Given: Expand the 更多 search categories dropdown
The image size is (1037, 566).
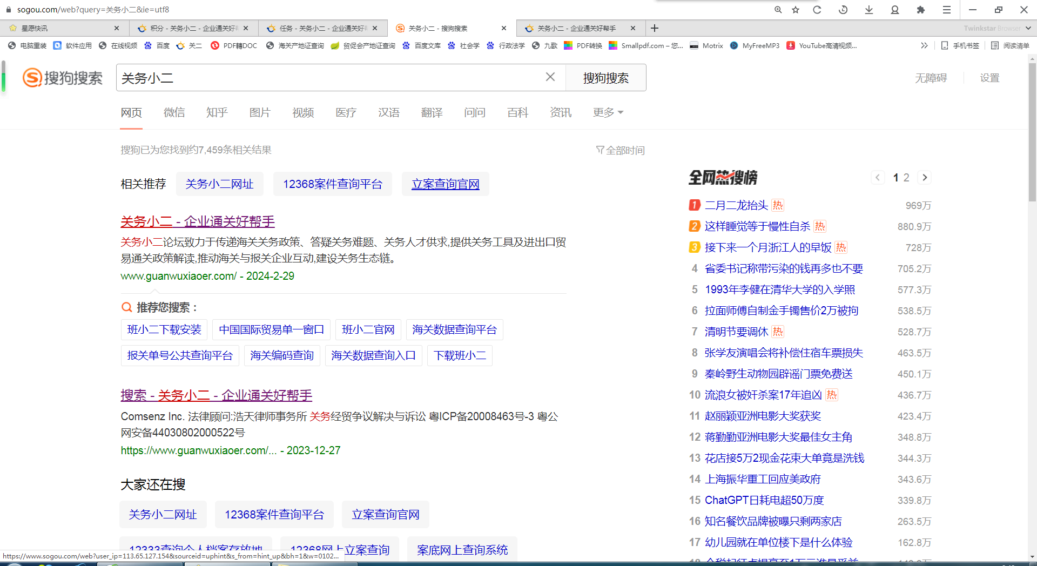Looking at the screenshot, I should click(x=608, y=112).
